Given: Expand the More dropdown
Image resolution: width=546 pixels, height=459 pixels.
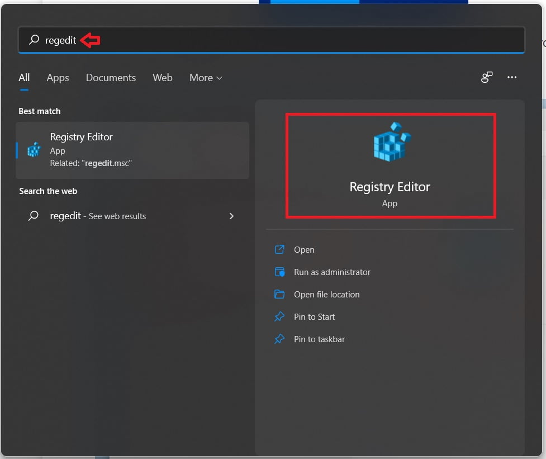Looking at the screenshot, I should pyautogui.click(x=206, y=78).
